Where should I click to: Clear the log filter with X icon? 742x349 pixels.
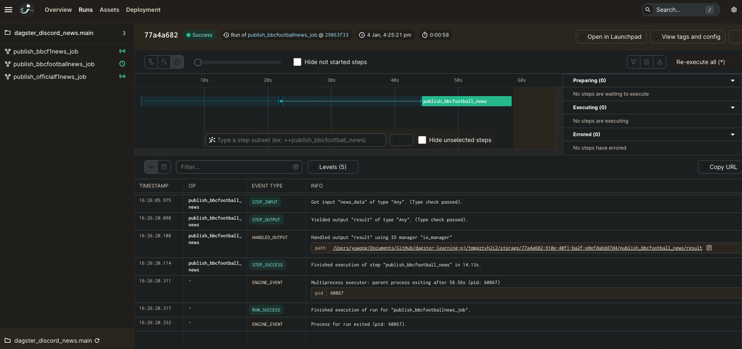296,167
